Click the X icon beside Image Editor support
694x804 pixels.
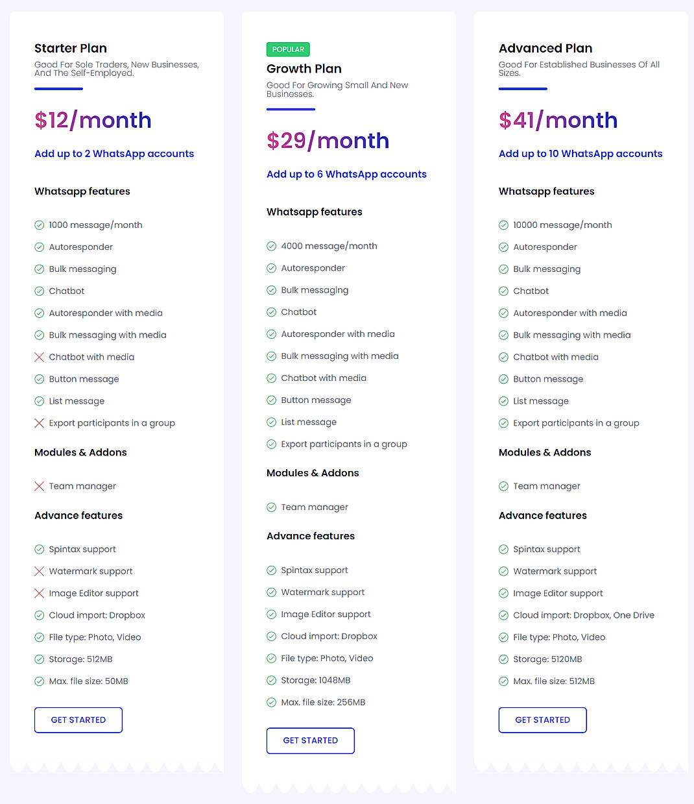39,593
